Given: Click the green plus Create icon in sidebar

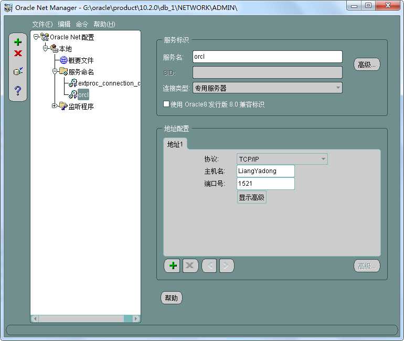Looking at the screenshot, I should [x=18, y=42].
